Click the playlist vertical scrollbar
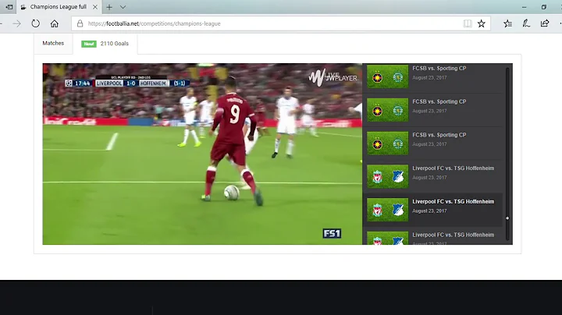Viewport: 562px width, 315px height. coord(507,154)
